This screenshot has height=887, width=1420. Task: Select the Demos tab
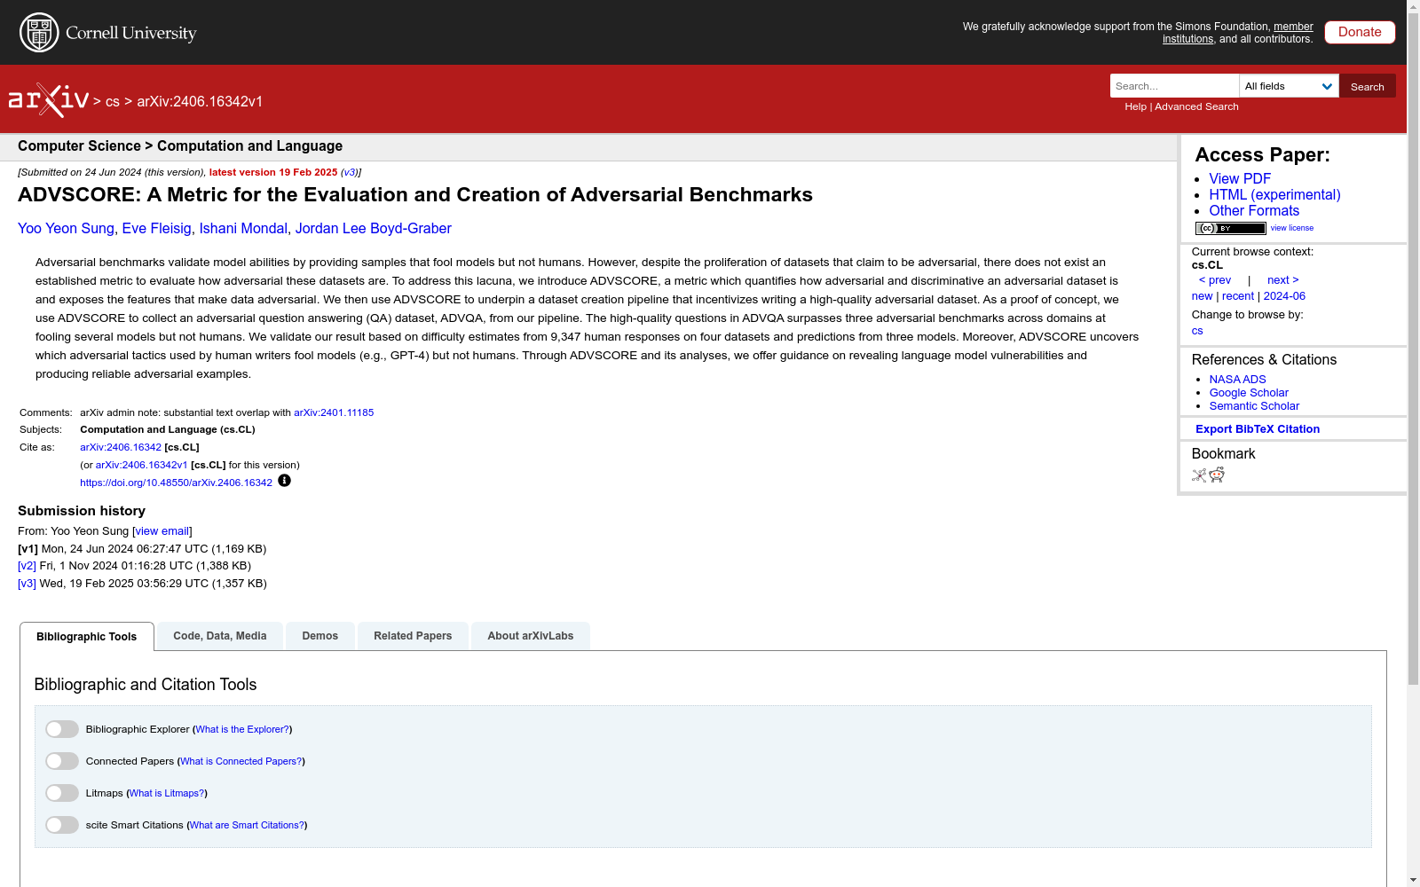click(320, 636)
